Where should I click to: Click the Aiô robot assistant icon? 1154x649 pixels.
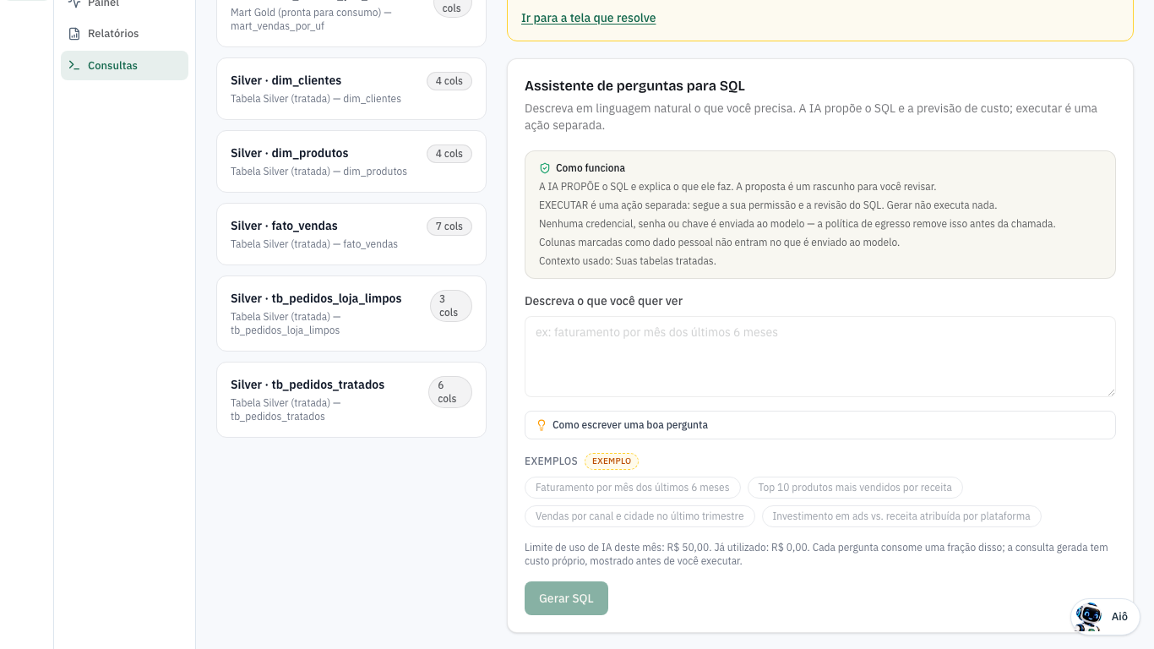[1089, 617]
